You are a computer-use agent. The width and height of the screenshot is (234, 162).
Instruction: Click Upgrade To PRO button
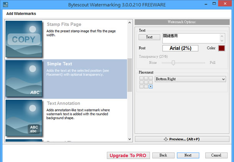tap(127, 155)
